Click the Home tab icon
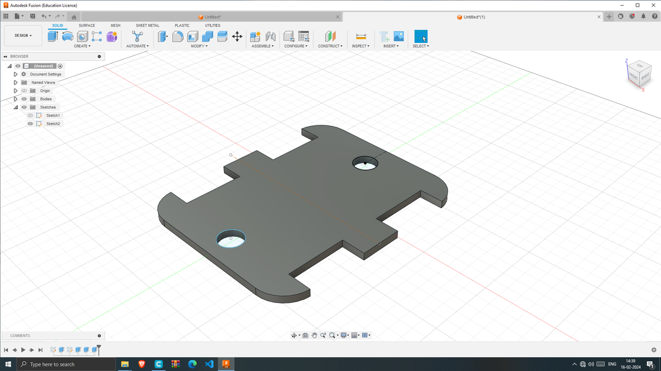This screenshot has width=661, height=371. coord(74,17)
